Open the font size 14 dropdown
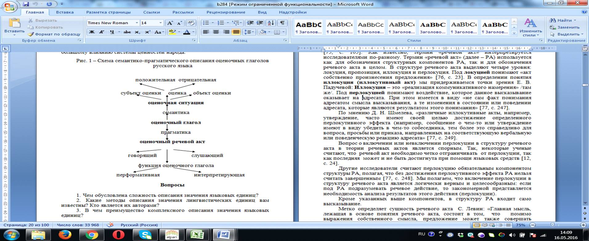Image resolution: width=589 pixels, height=241 pixels. [x=160, y=23]
